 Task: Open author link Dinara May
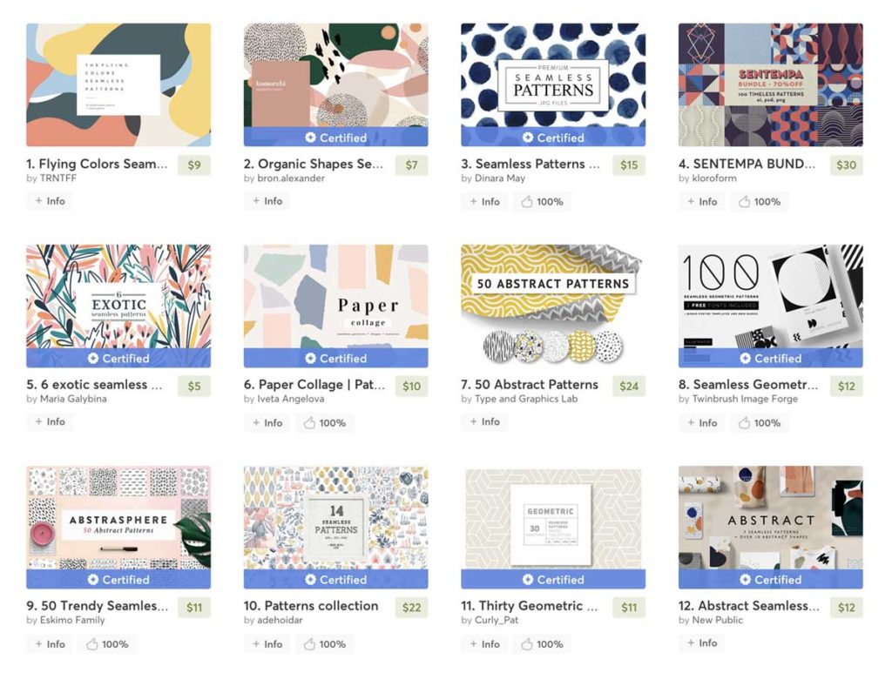pos(499,178)
